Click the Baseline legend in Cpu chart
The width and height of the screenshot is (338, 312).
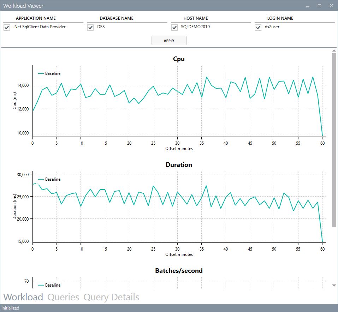[49, 73]
